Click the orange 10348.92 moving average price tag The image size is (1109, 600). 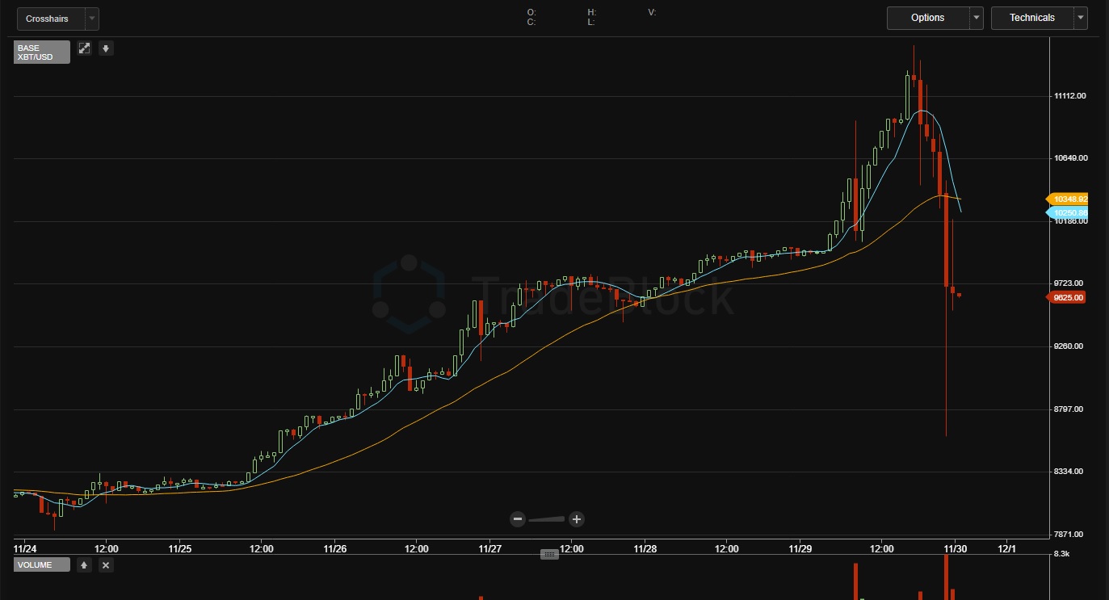[1068, 199]
